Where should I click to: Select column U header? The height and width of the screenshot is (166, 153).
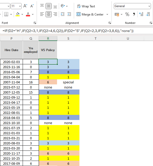128,39
